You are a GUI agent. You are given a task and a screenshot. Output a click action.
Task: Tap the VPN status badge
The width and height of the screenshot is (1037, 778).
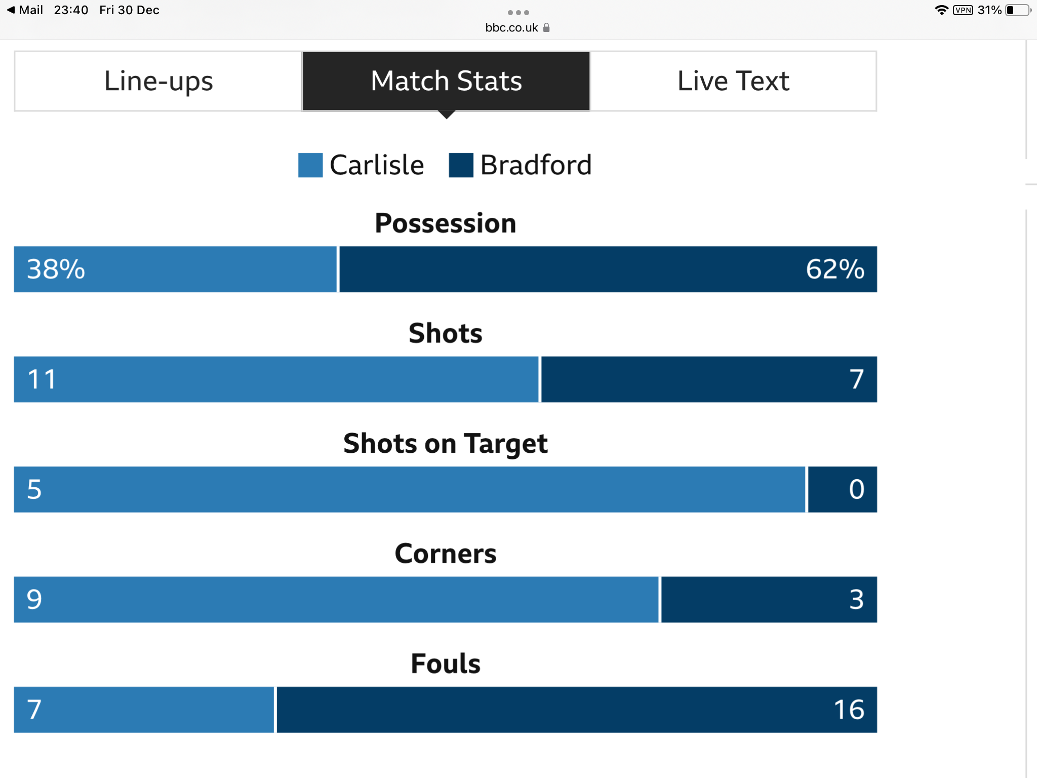click(963, 10)
